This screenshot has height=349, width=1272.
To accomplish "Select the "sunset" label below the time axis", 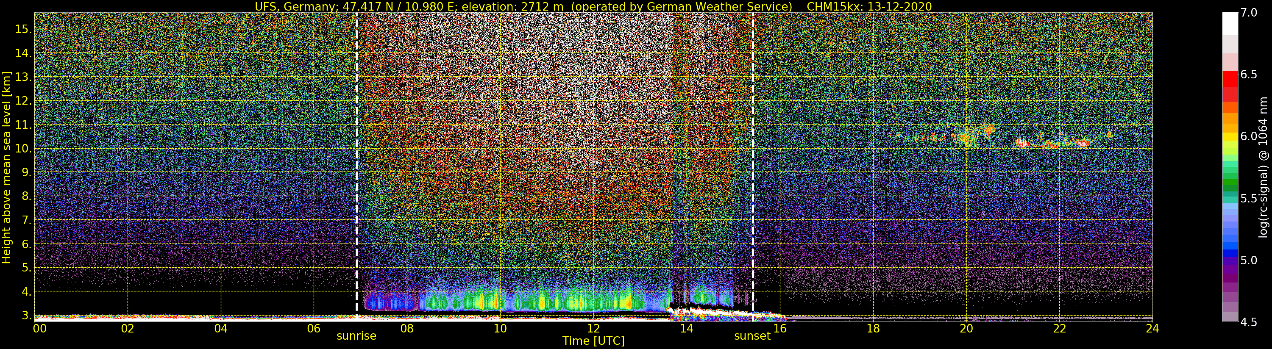I will [752, 336].
